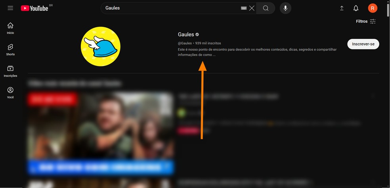Viewport: 390px width, 188px height.
Task: Start voice search with the microphone
Action: (x=285, y=8)
